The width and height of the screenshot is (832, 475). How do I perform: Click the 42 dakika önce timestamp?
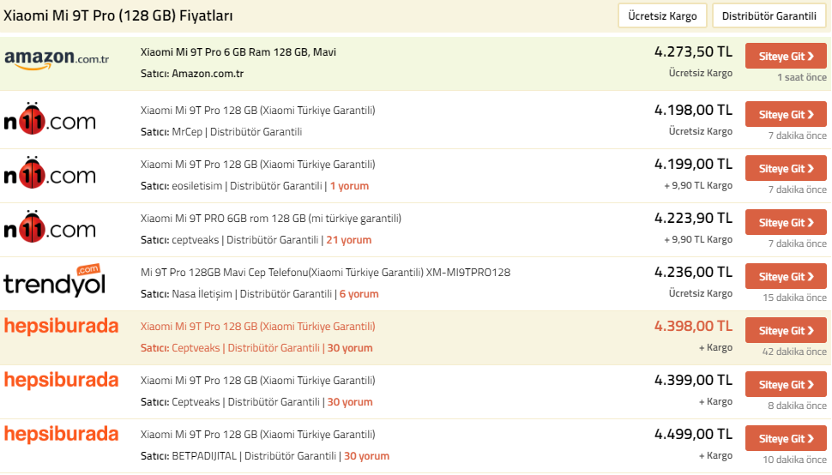794,352
